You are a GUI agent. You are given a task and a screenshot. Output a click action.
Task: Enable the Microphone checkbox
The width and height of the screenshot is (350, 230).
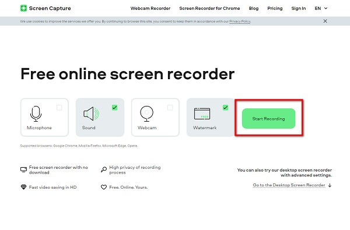point(59,108)
